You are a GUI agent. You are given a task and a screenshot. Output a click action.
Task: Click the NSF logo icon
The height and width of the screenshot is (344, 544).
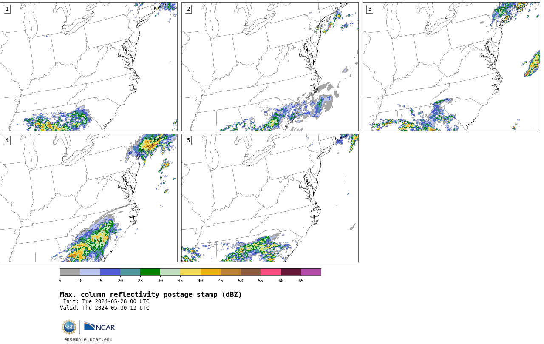click(x=69, y=327)
